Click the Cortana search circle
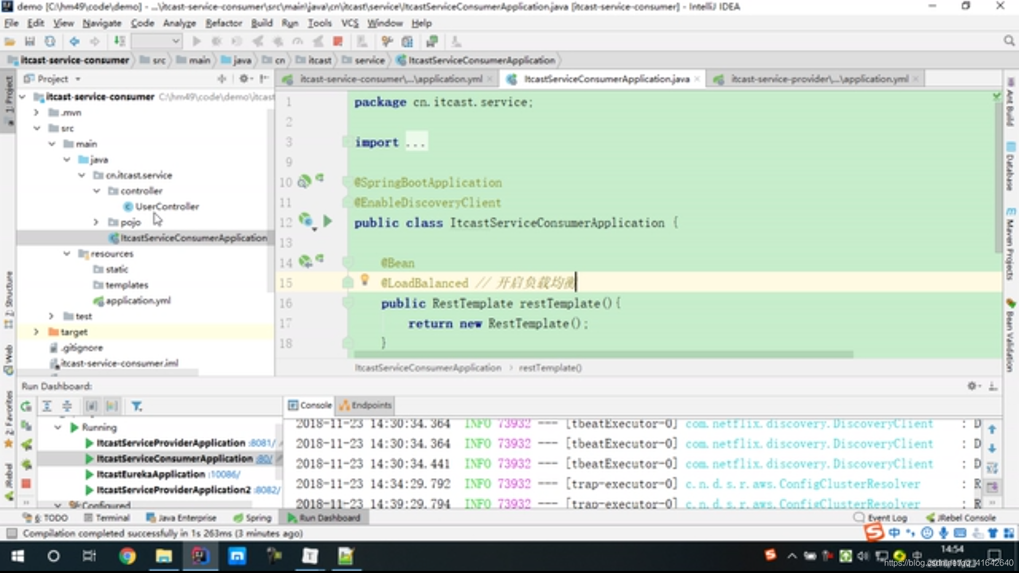The width and height of the screenshot is (1019, 573). pyautogui.click(x=53, y=555)
